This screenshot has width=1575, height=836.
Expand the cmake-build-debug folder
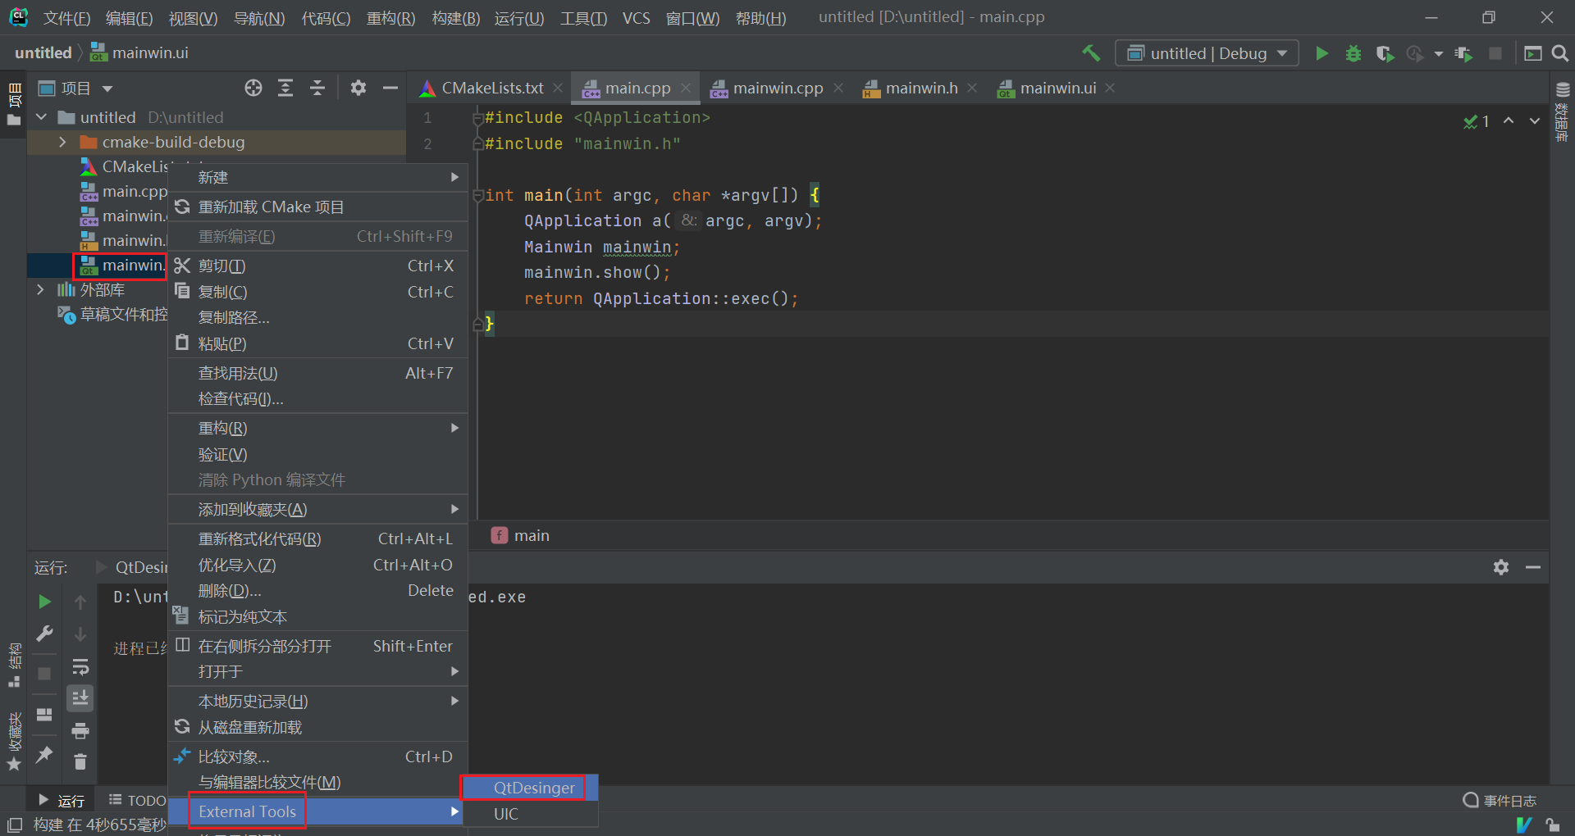(62, 142)
